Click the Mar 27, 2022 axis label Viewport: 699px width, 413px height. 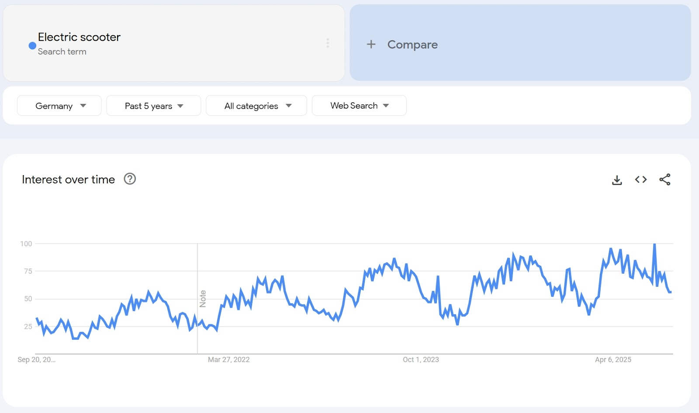[228, 360]
